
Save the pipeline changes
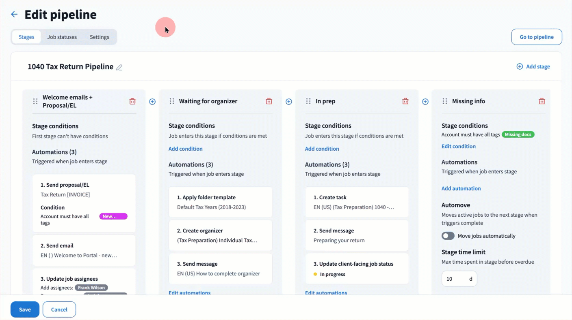(x=25, y=309)
